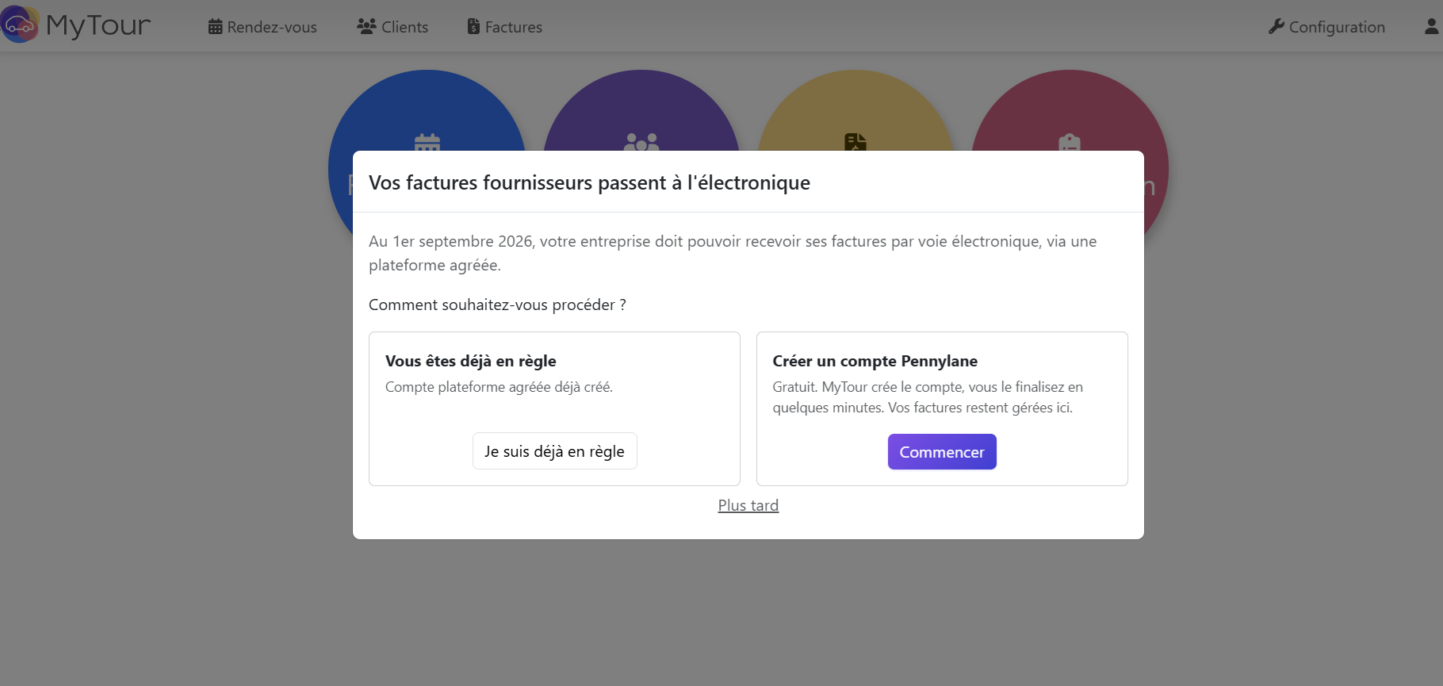Click the people icon on the purple circle
1443x686 pixels.
[641, 142]
